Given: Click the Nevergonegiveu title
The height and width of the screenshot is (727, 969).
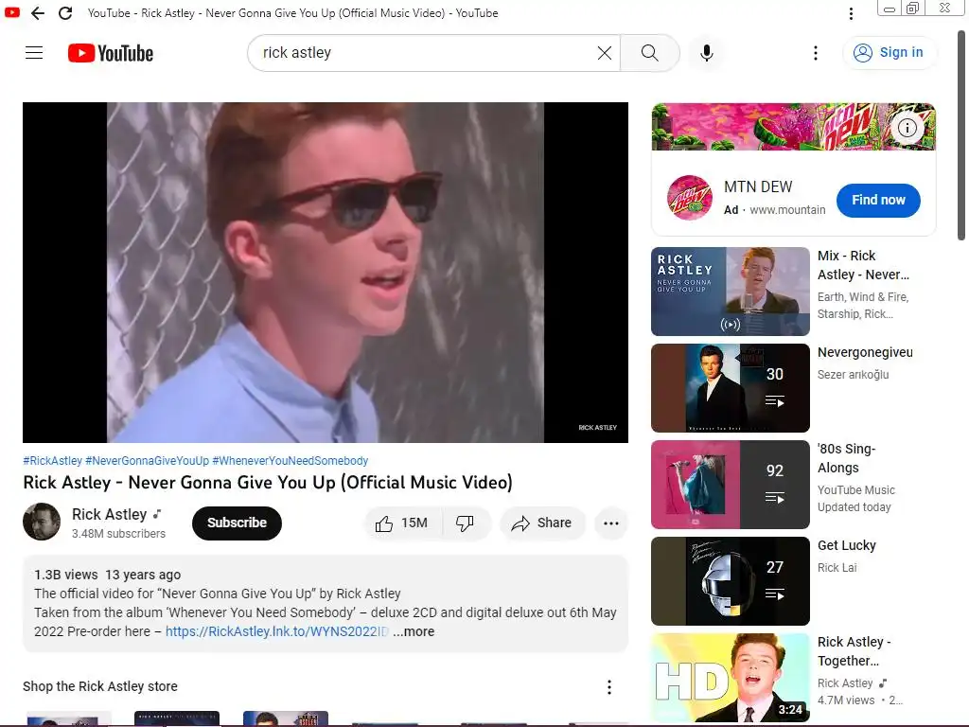Looking at the screenshot, I should point(865,352).
